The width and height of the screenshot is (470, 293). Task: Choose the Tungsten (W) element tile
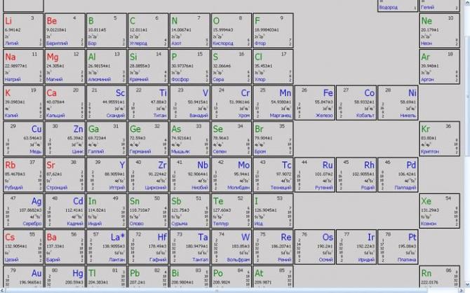tap(230, 247)
